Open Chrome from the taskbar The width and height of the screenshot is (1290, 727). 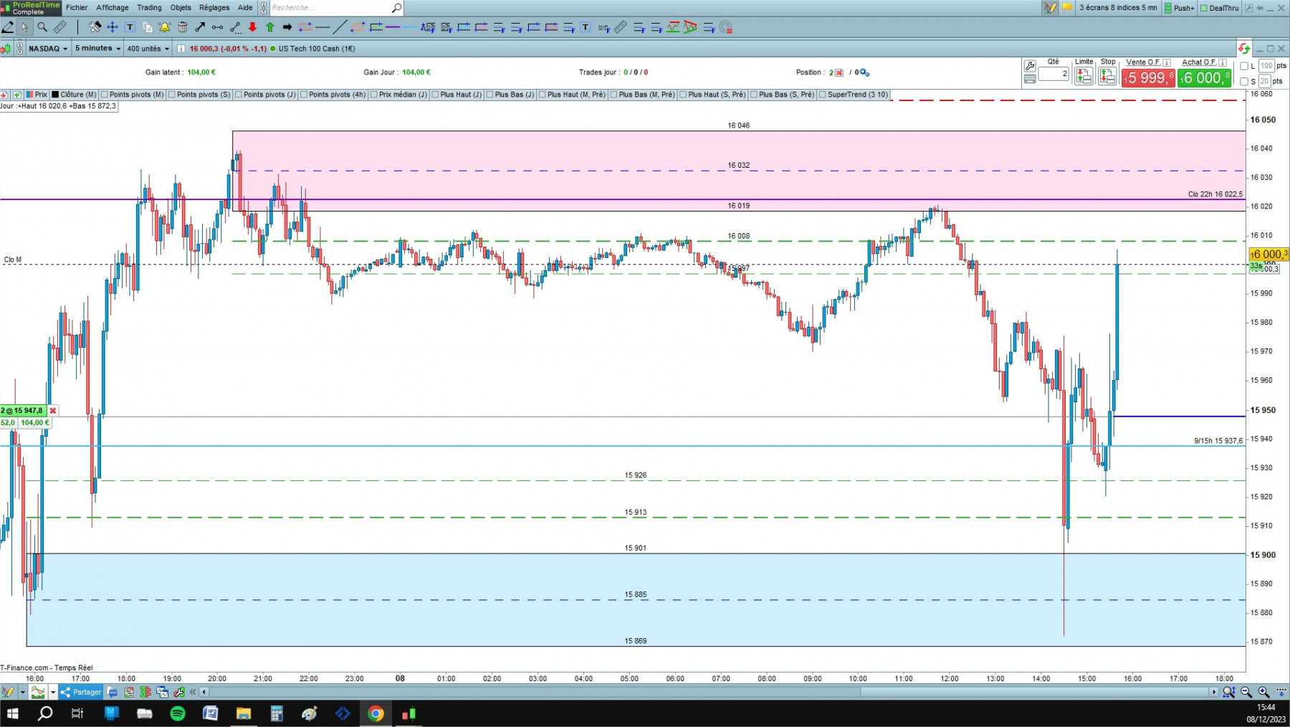376,713
